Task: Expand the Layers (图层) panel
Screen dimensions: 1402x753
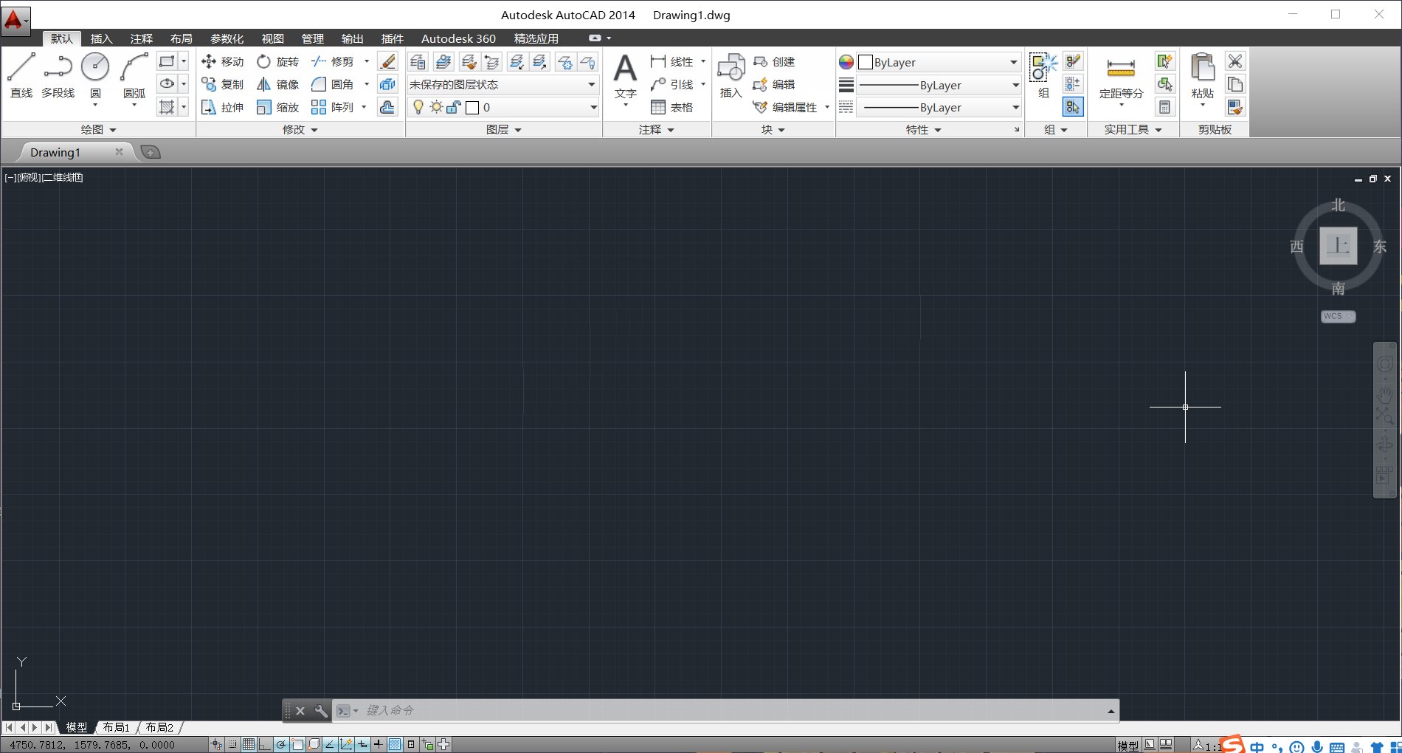Action: 504,130
